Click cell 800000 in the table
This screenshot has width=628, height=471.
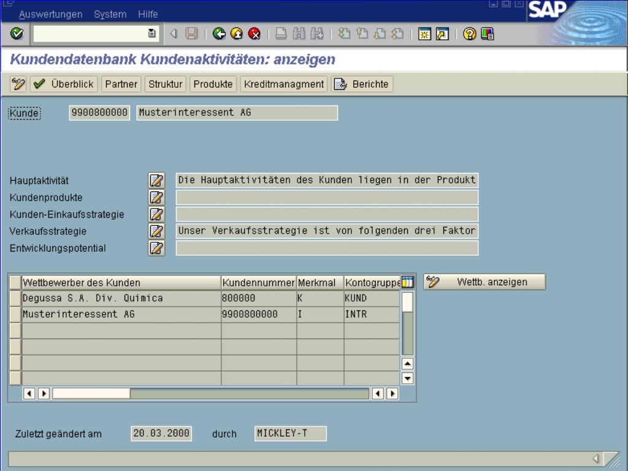[x=259, y=299]
